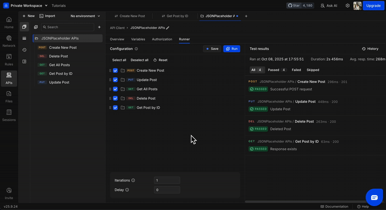386x210 pixels.
Task: Click Deselect all requests
Action: pyautogui.click(x=139, y=60)
